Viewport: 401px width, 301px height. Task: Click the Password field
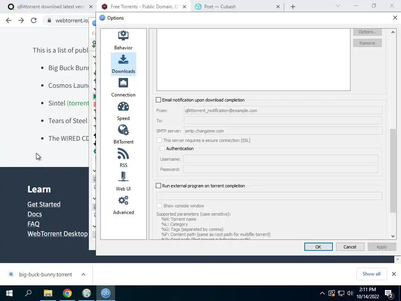[x=280, y=169]
